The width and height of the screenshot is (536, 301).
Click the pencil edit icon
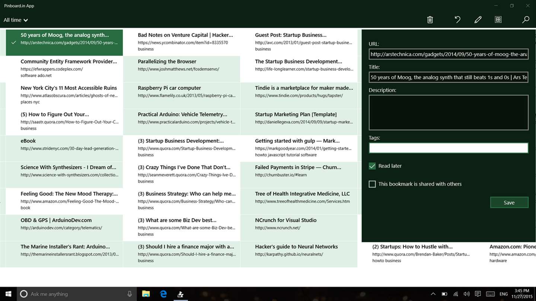tap(478, 20)
